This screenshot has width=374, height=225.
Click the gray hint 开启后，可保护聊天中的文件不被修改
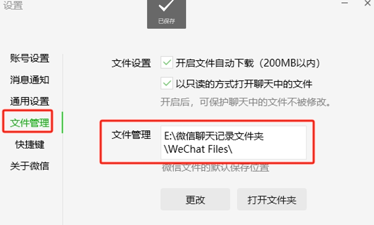pos(245,102)
